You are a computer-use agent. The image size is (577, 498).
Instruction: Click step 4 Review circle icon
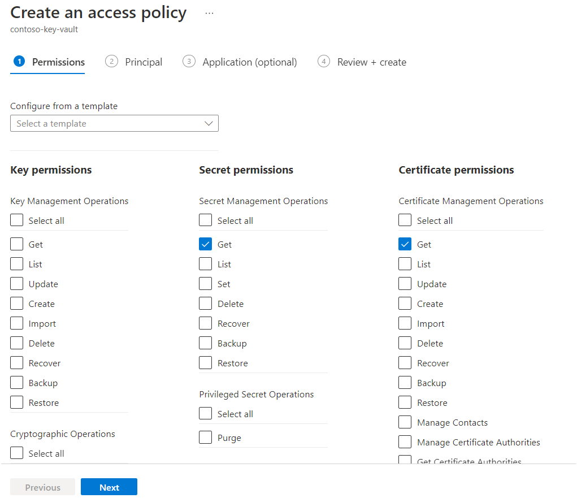click(324, 62)
